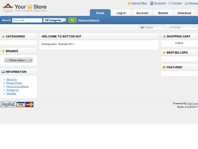
Task: Click the PayPal payment logo
Action: point(8,104)
